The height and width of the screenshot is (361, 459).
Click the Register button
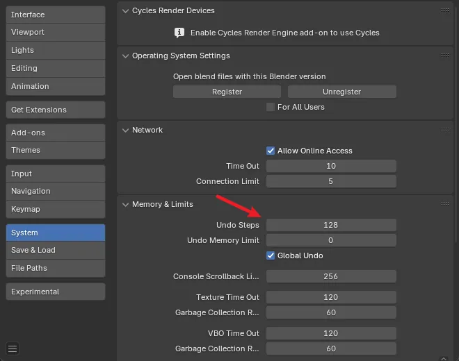pos(227,92)
